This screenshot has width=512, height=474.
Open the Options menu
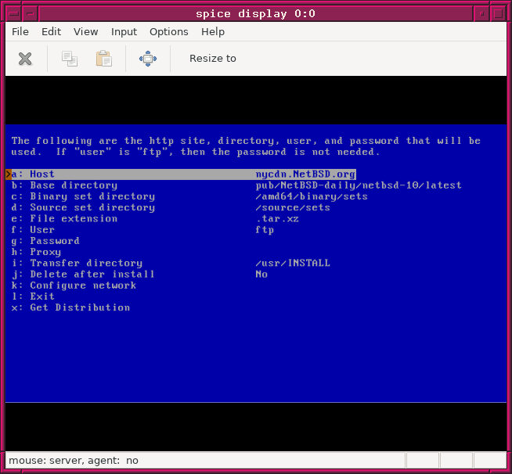[169, 32]
